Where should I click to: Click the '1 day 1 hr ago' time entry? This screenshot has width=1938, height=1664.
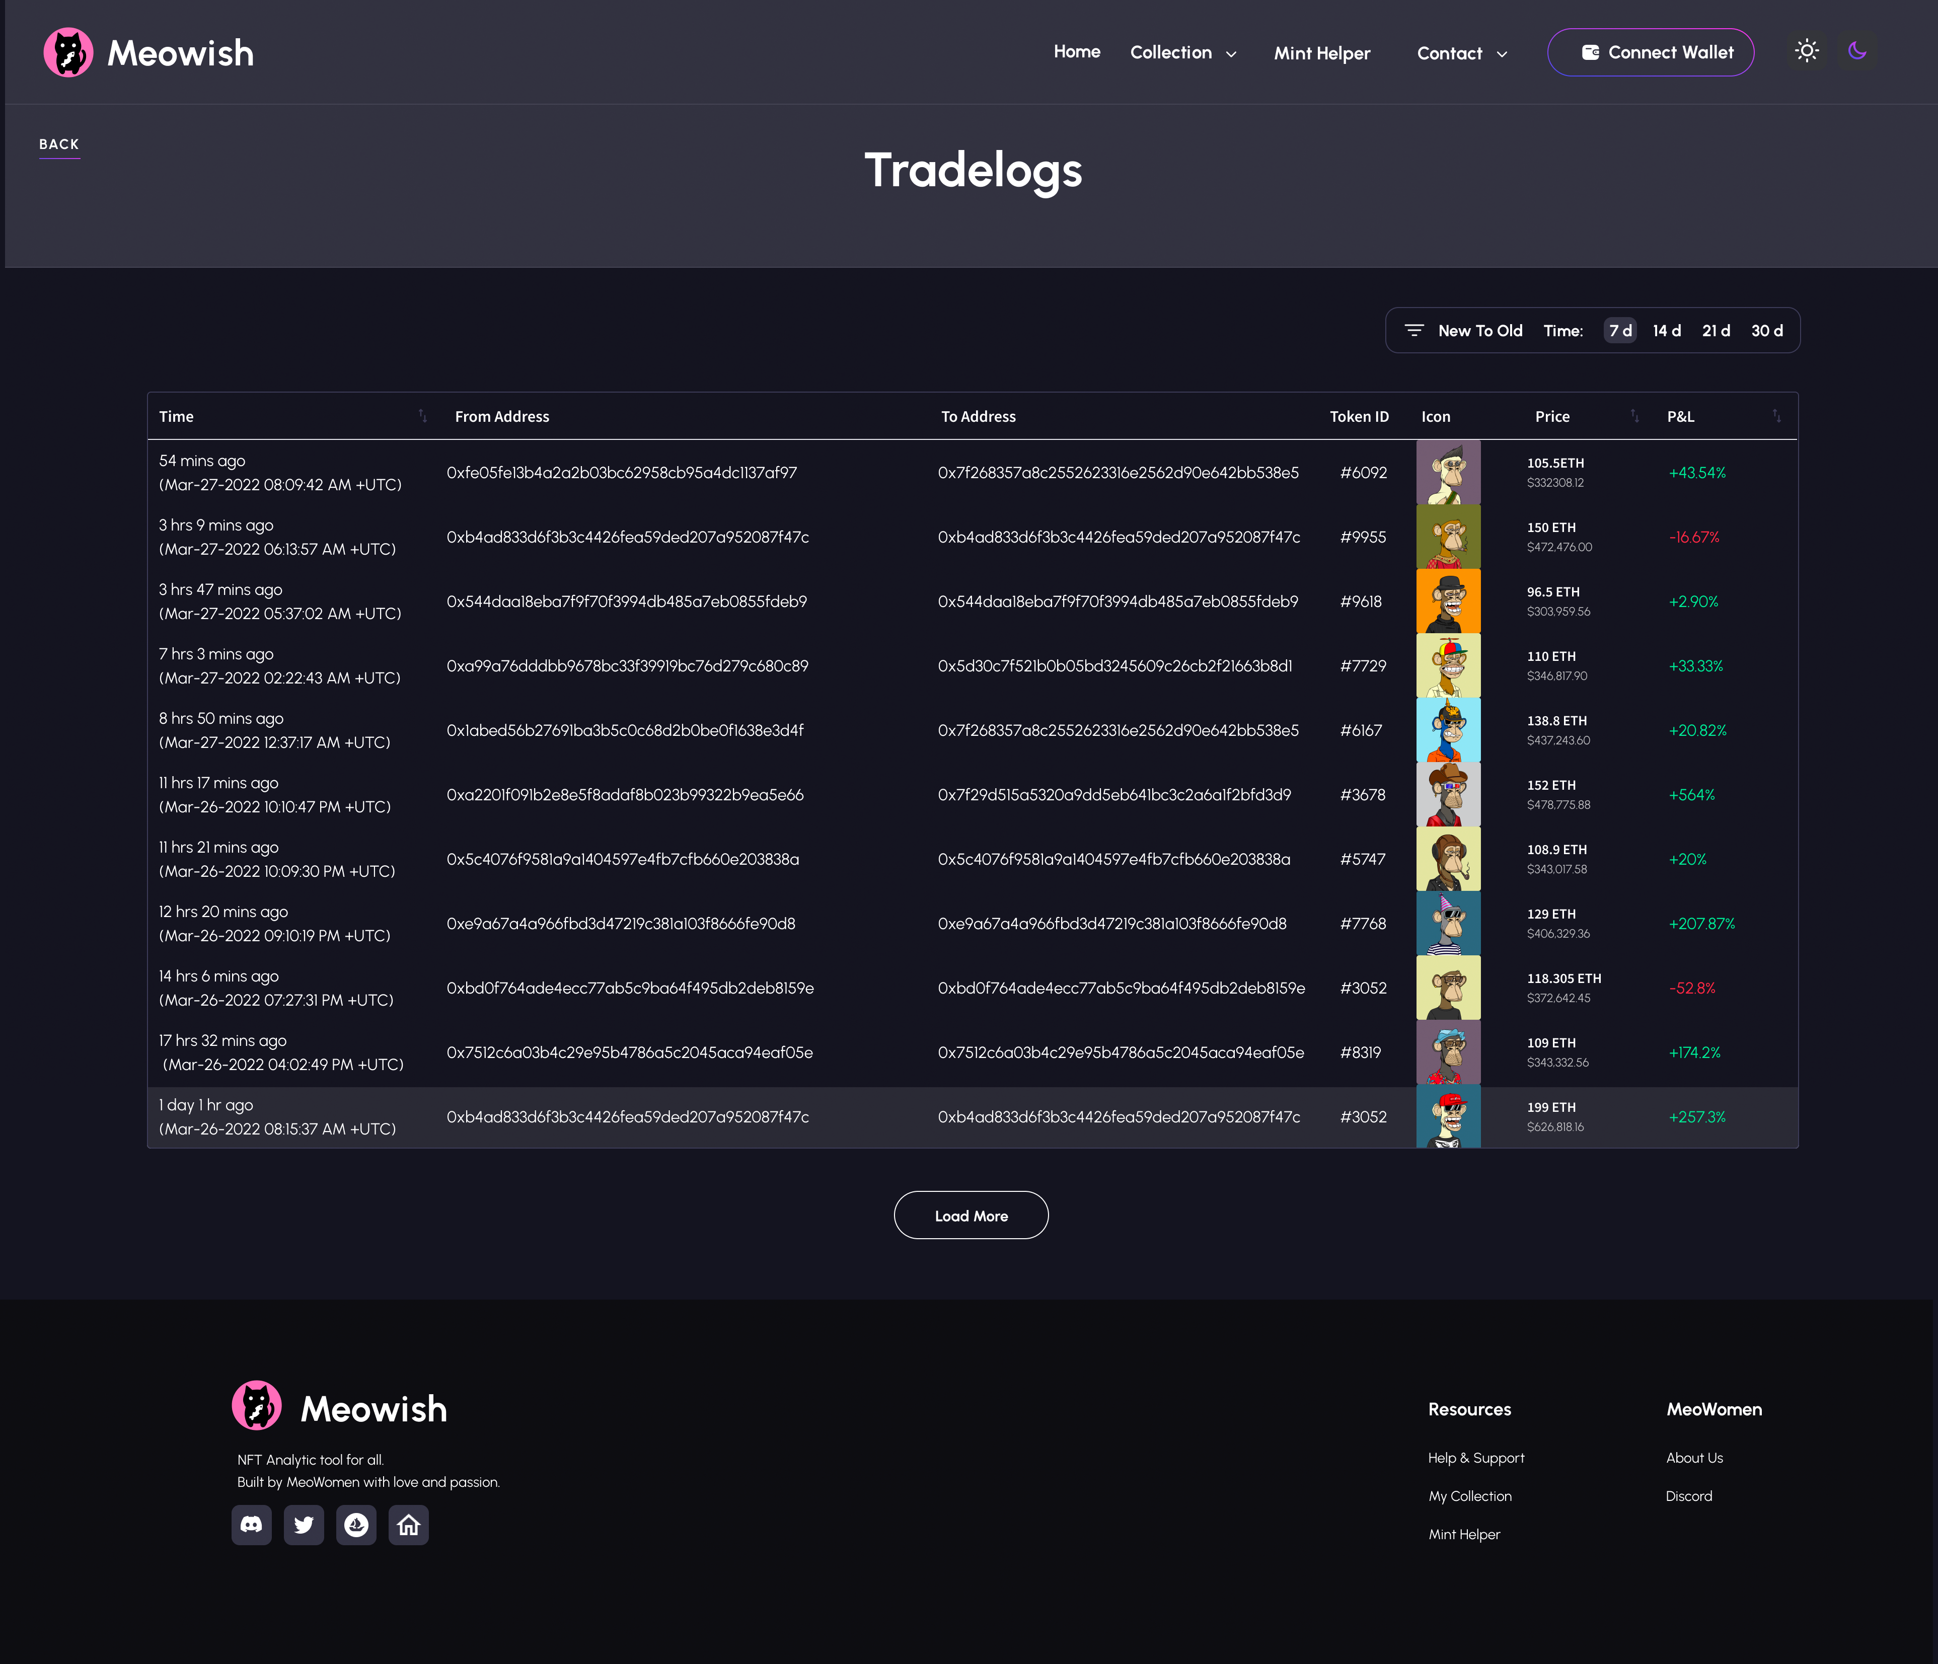(x=206, y=1105)
